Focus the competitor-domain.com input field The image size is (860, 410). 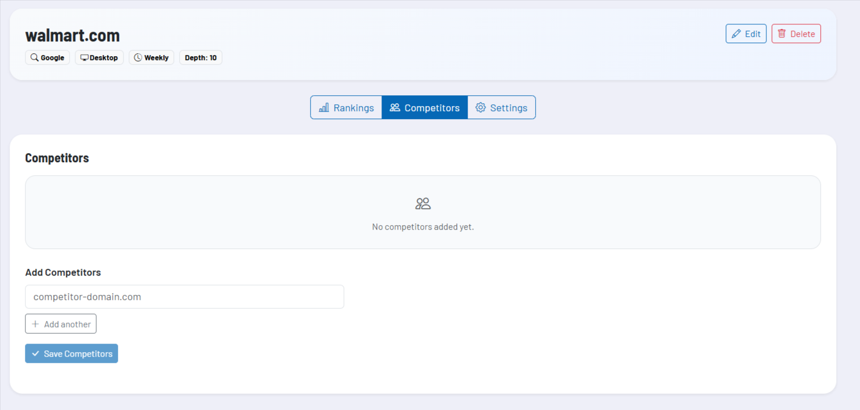coord(185,297)
